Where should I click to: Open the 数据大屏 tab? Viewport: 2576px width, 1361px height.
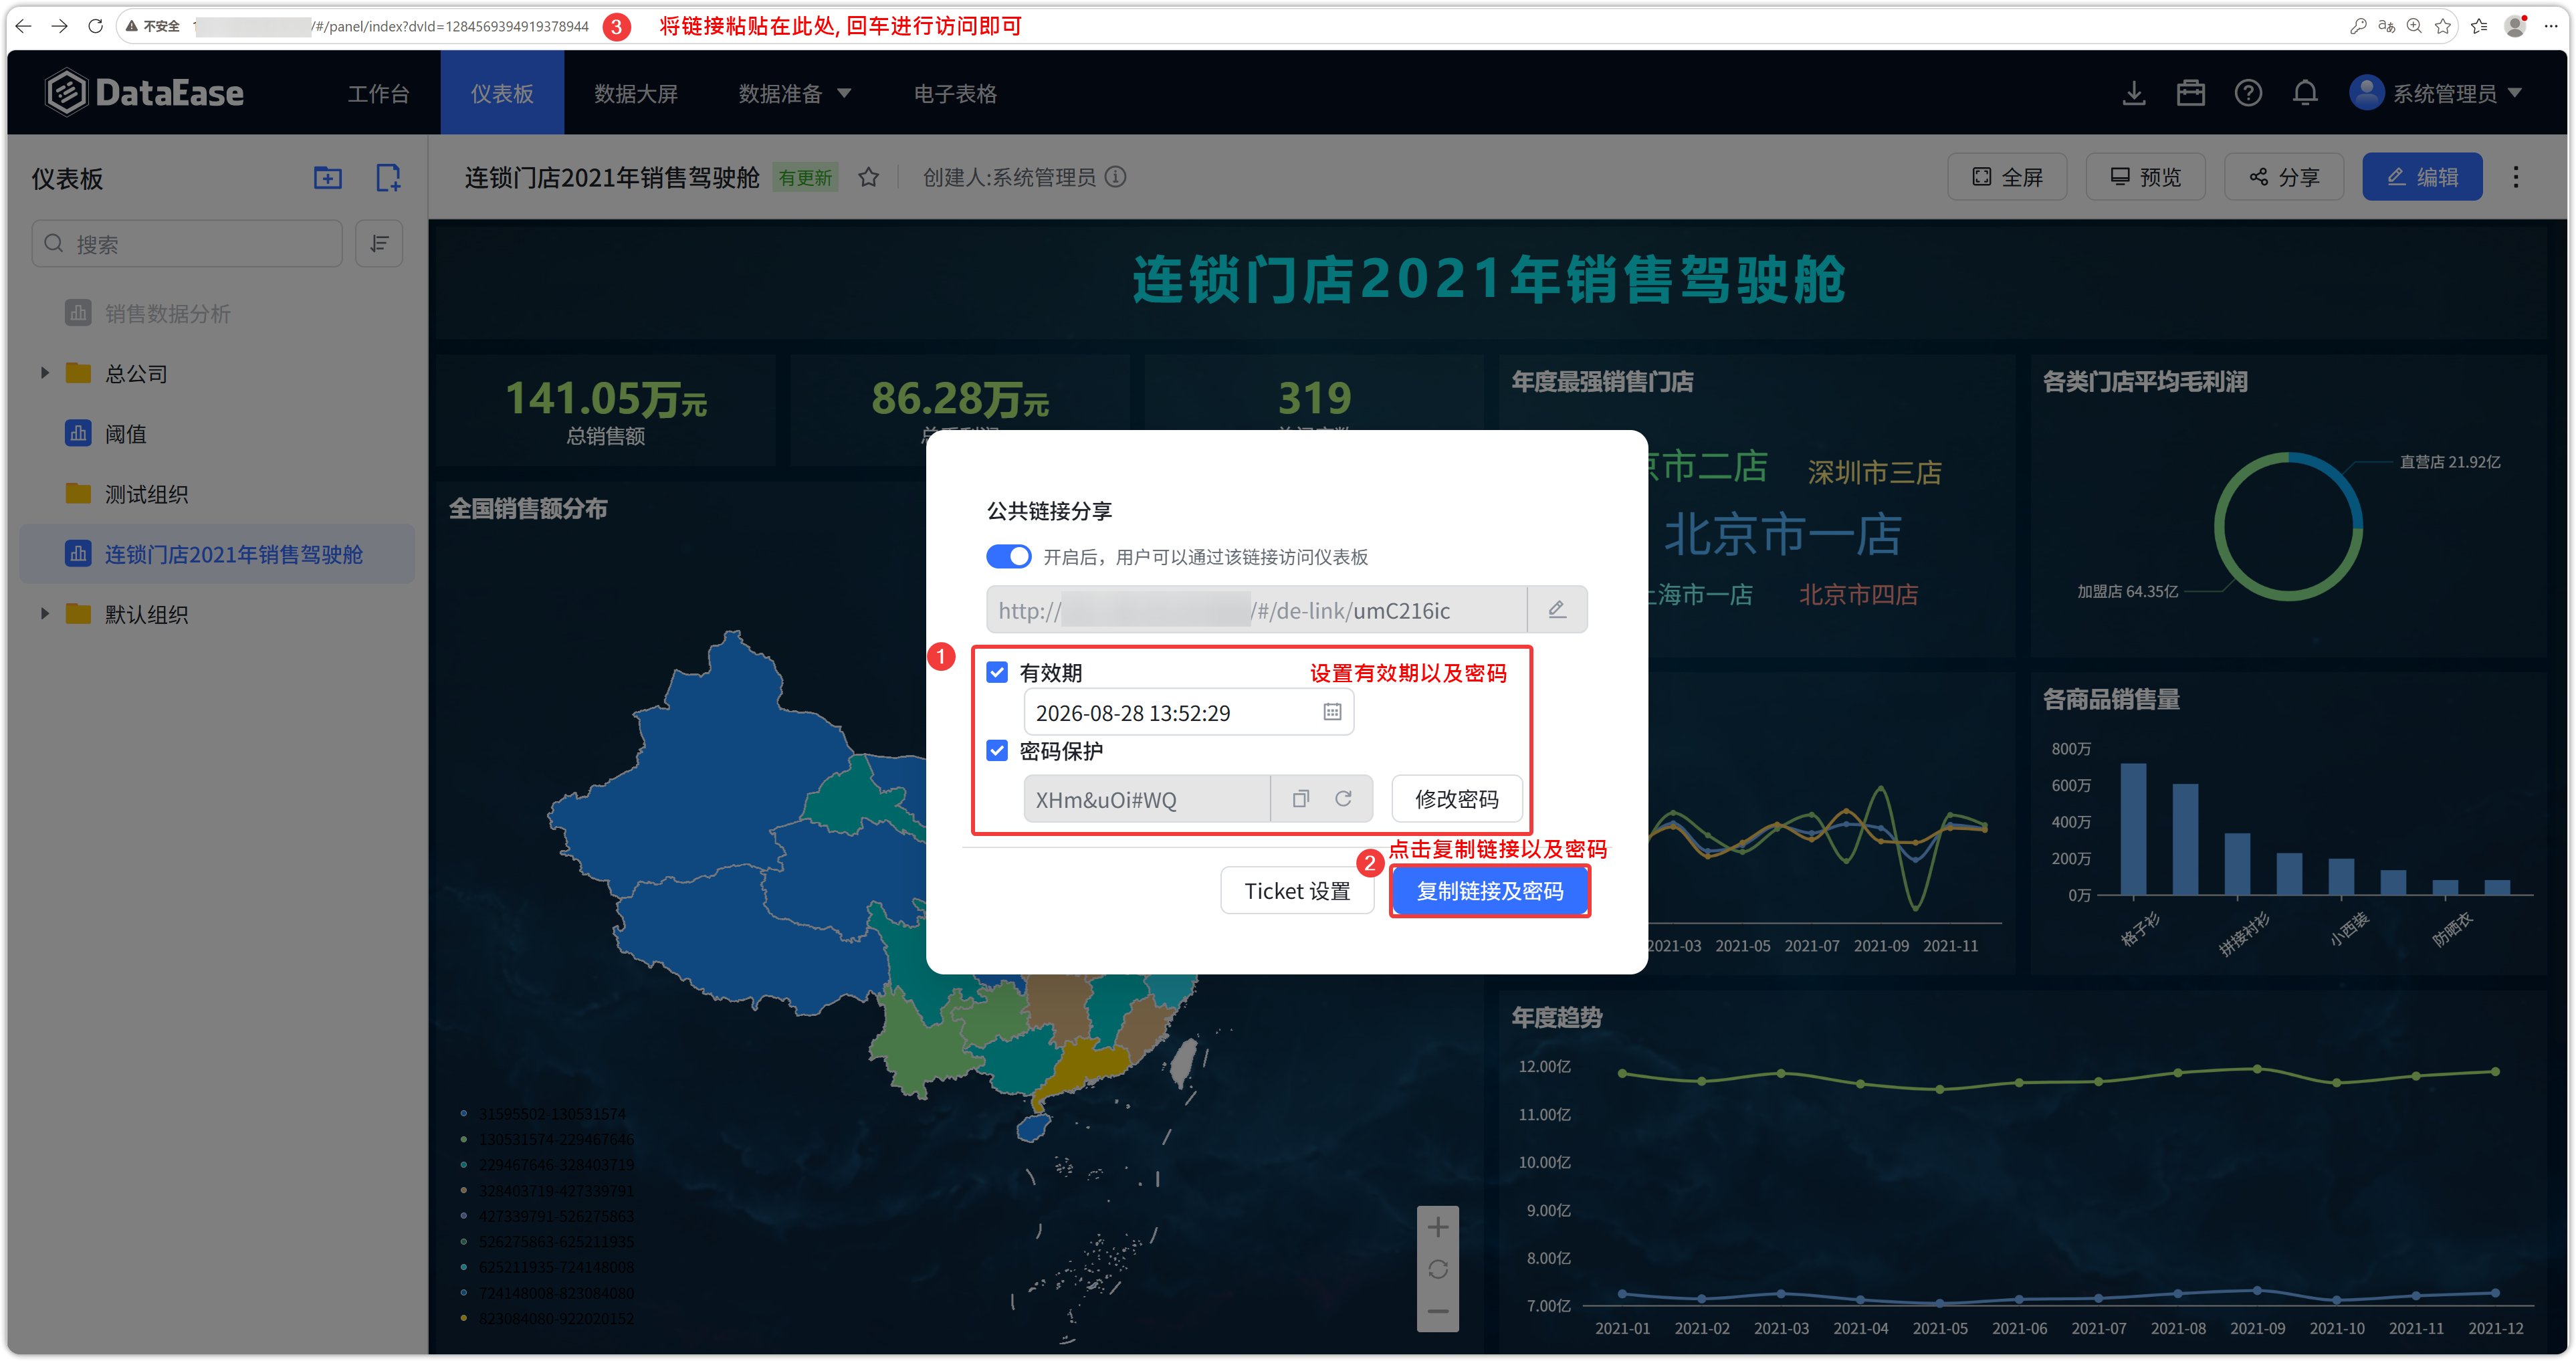click(x=636, y=93)
